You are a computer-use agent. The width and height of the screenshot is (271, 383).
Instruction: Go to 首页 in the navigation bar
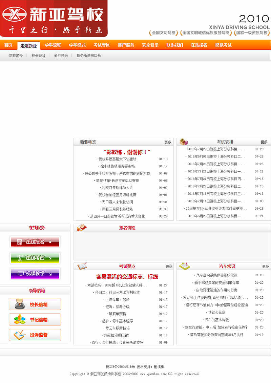point(8,45)
